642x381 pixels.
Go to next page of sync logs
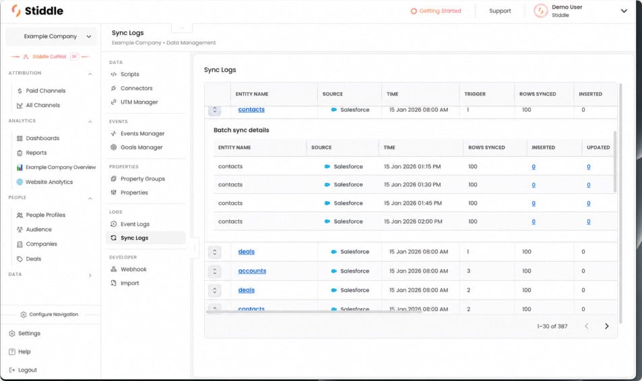tap(606, 326)
